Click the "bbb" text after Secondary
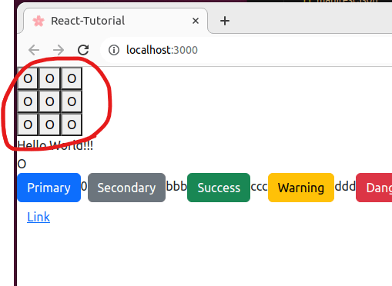 (176, 186)
